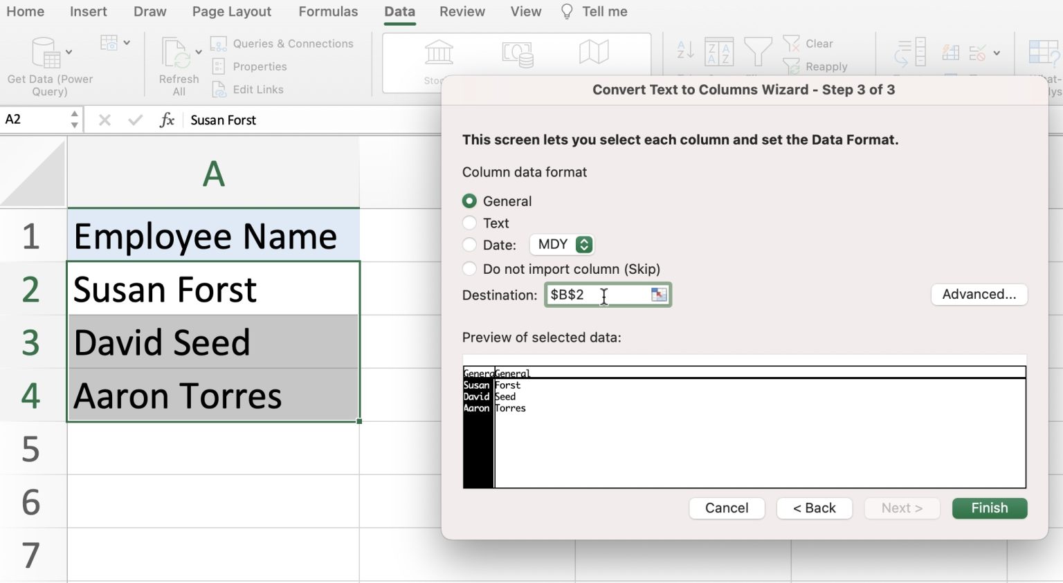Screen dimensions: 1063x583
Task: Click the Tell me lightbulb icon
Action: tap(567, 12)
